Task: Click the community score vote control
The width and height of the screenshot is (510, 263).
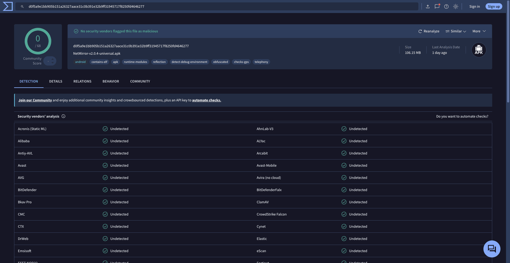Action: [x=50, y=61]
